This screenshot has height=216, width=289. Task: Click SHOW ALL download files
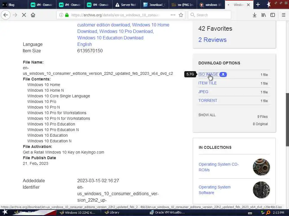click(207, 115)
